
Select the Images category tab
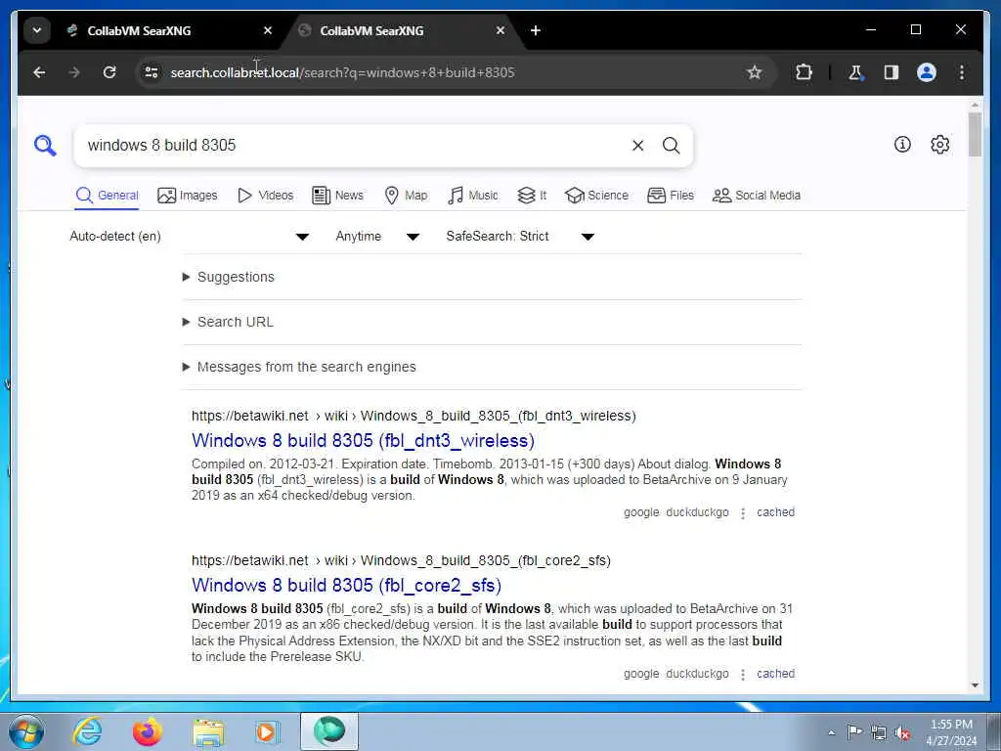coord(188,196)
